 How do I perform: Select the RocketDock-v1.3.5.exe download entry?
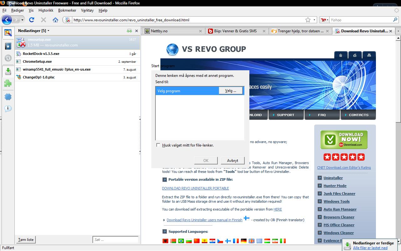(x=77, y=54)
